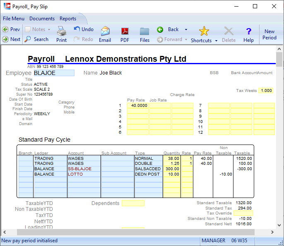Open Help question mark icon
Screen dimensions: 284x246
248,31
